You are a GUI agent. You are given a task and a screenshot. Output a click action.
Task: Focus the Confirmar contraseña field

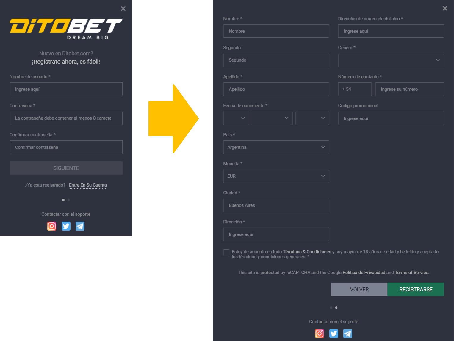(x=66, y=147)
